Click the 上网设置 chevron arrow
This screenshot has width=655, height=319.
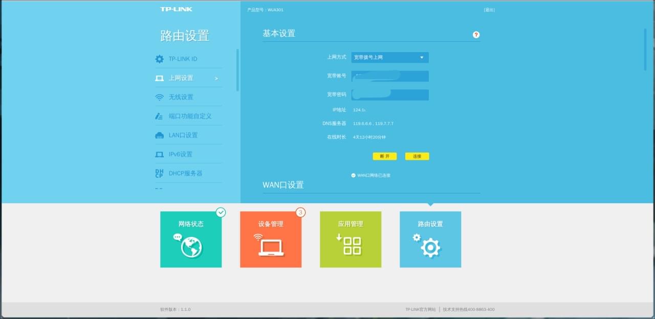coord(216,79)
